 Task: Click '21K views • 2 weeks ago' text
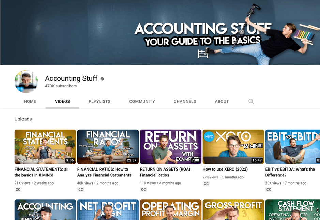(34, 183)
